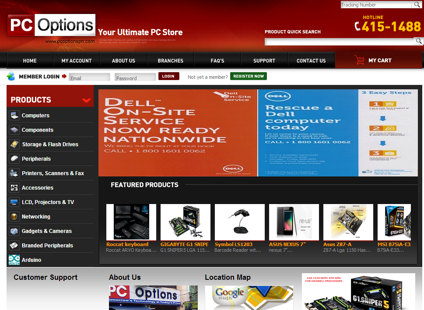
Task: Click the hotline phone icon
Action: pyautogui.click(x=357, y=26)
